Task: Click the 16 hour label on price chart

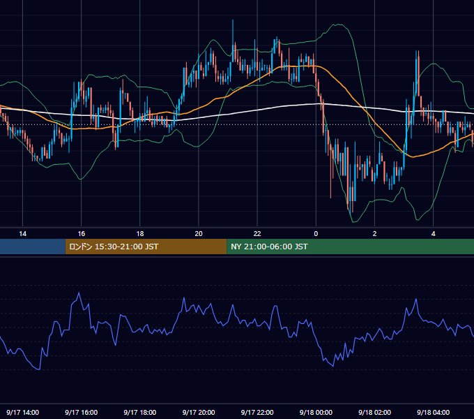Action: click(82, 234)
